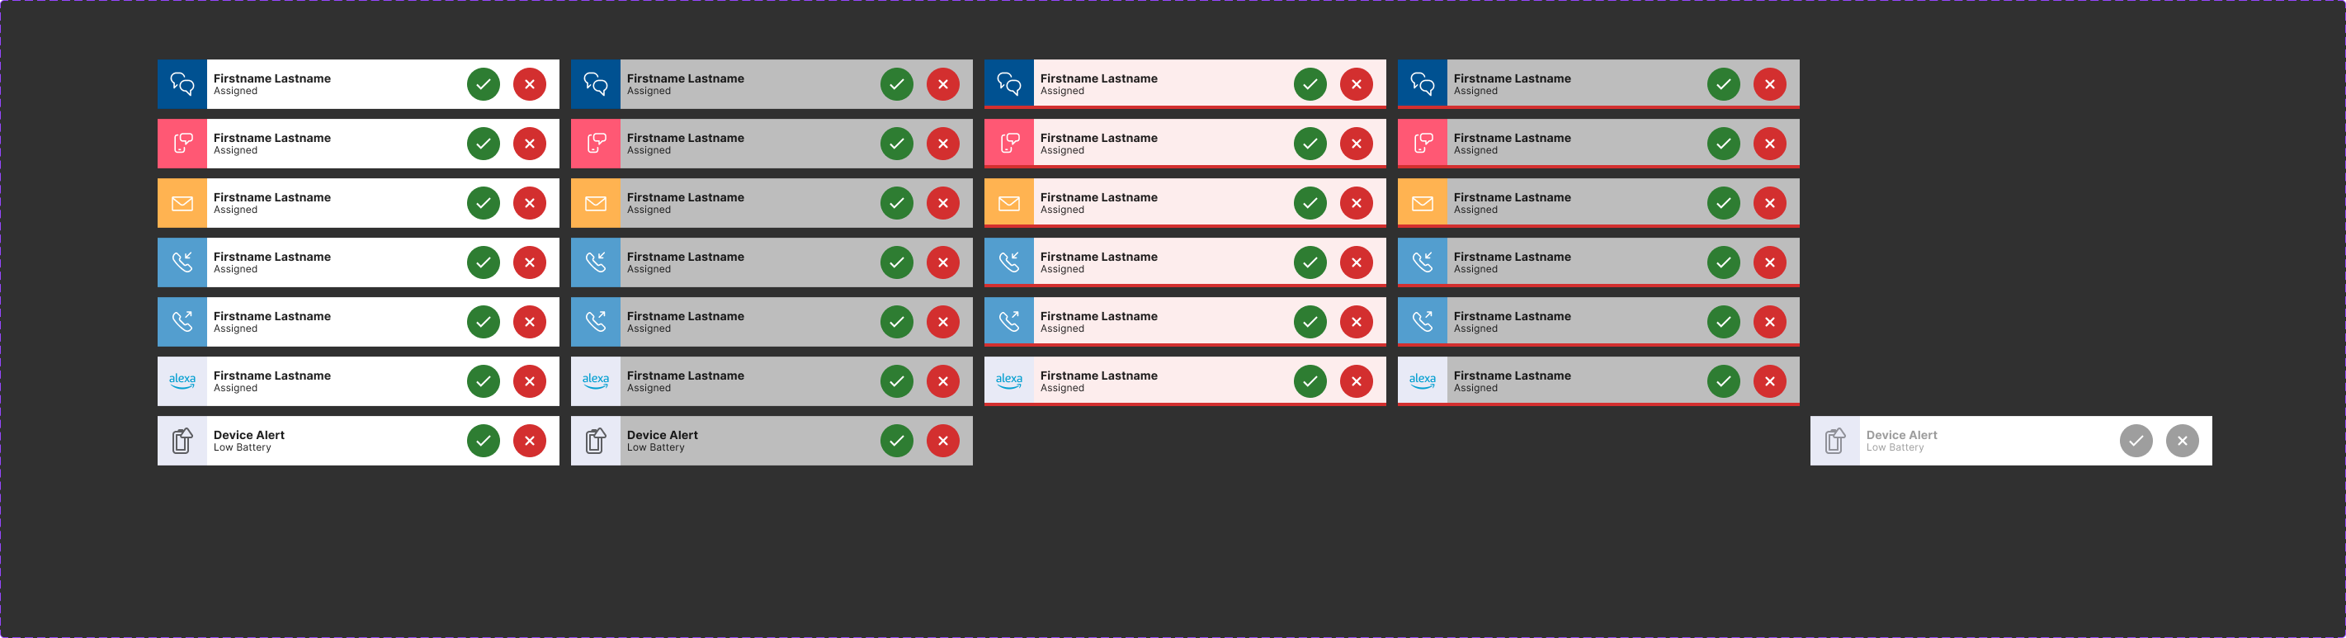Reject the incoming call on the plain gray card
This screenshot has height=638, width=2346.
pos(942,262)
